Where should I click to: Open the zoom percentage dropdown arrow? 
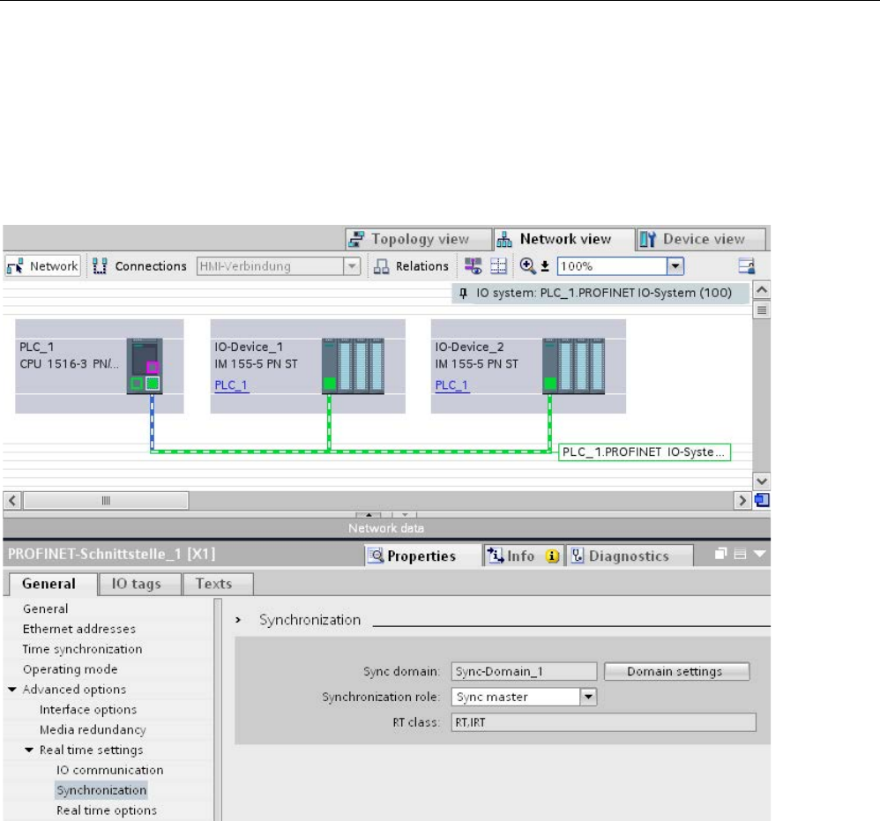[675, 266]
